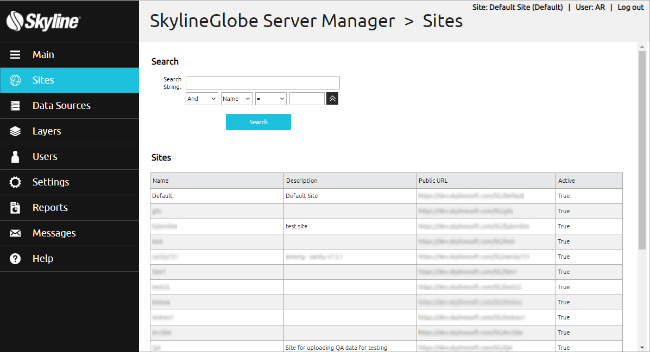Screen dimensions: 650x352
Task: Click the 'test site' description cell
Action: coord(350,227)
